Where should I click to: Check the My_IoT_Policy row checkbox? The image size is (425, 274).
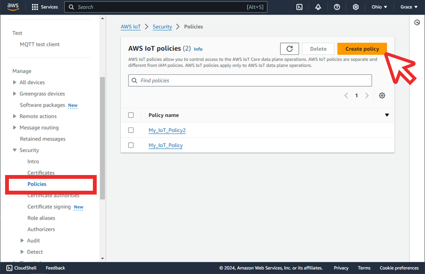tap(131, 145)
